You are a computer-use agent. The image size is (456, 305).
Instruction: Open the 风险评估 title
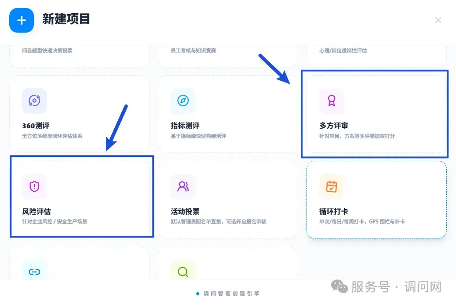(36, 212)
